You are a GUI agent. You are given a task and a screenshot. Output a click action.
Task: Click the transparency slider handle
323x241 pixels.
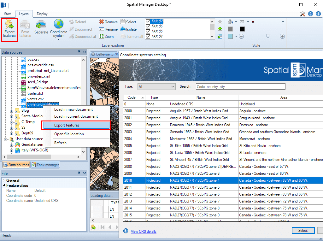(268, 36)
